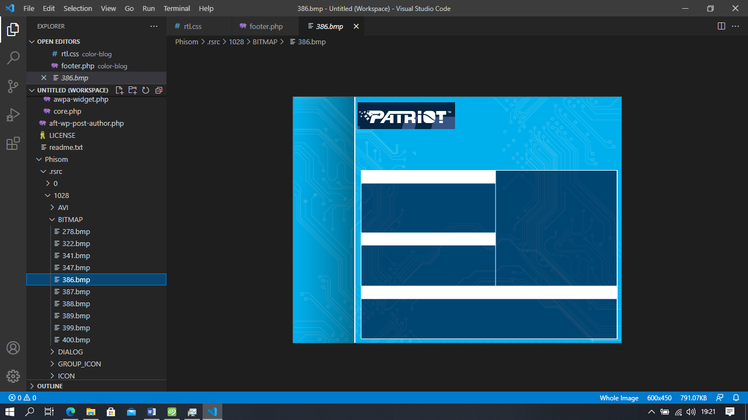The image size is (748, 420).
Task: Click the Refresh Explorer icon
Action: coord(146,90)
